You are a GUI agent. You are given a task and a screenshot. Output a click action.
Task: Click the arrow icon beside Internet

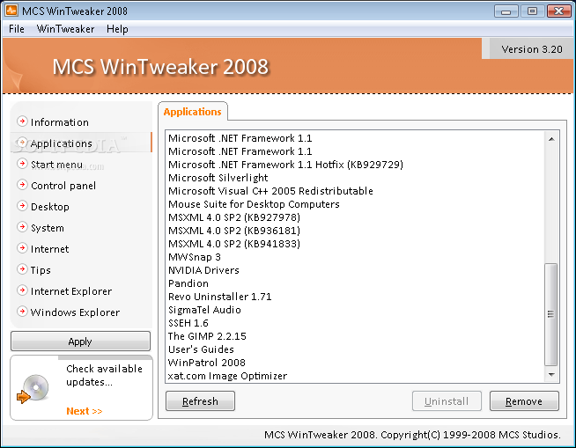[22, 248]
